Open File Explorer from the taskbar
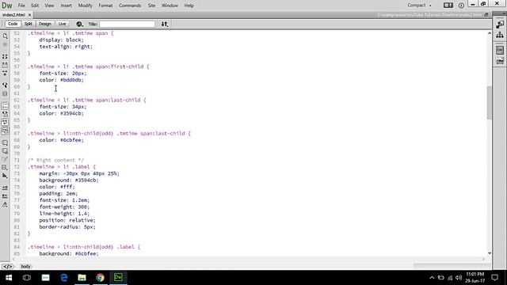Screen dimensions: 507x285 (x=82, y=278)
